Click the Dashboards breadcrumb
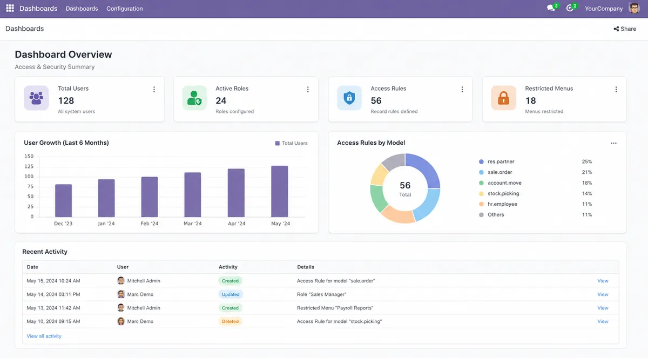The width and height of the screenshot is (648, 358). click(25, 29)
